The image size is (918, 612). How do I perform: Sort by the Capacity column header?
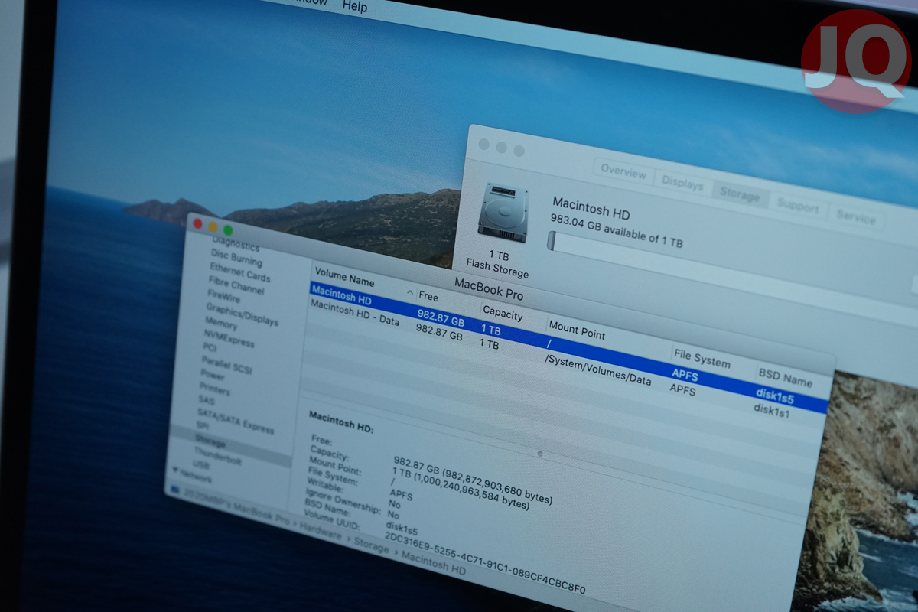[503, 314]
